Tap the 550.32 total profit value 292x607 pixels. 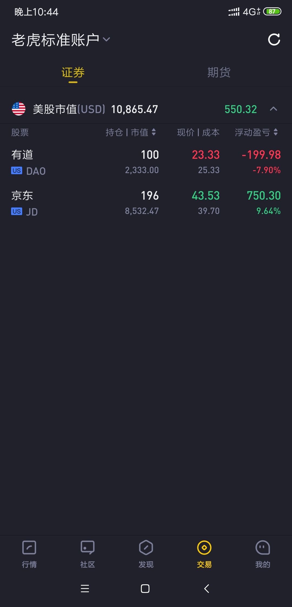click(241, 109)
